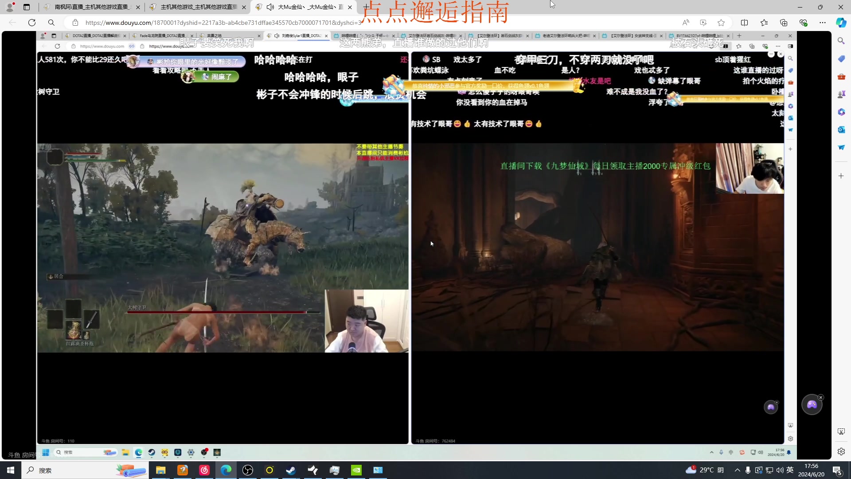851x479 pixels.
Task: Refresh the Douyu page
Action: point(32,23)
